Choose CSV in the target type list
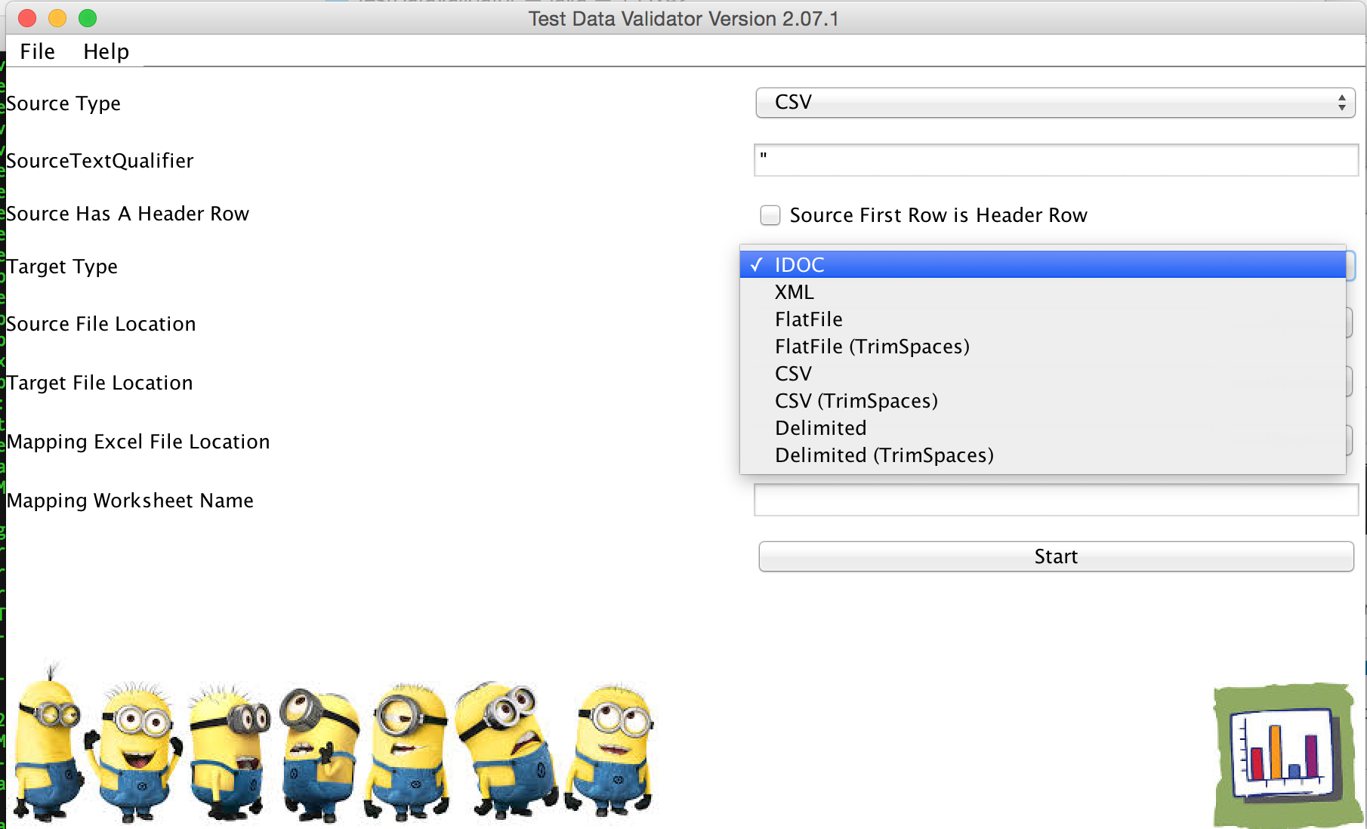Viewport: 1367px width, 829px height. (x=793, y=374)
